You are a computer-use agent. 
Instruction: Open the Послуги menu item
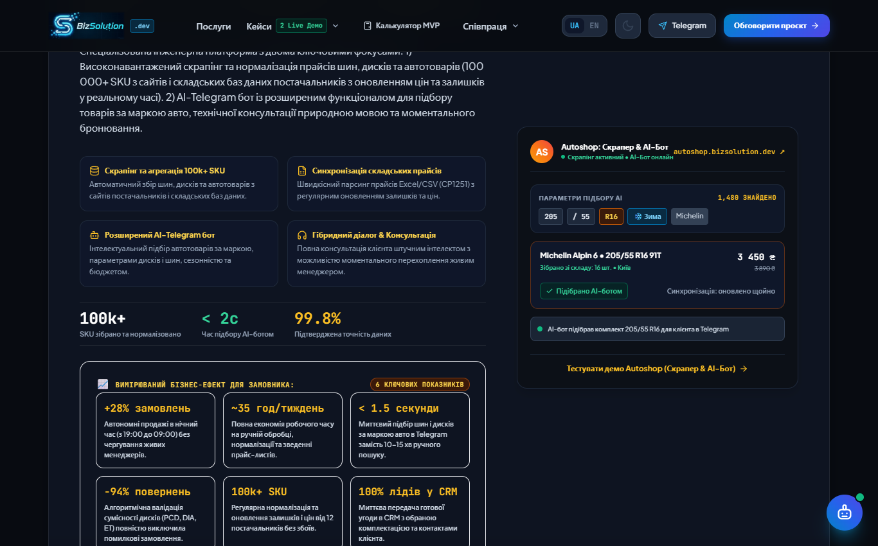point(213,26)
